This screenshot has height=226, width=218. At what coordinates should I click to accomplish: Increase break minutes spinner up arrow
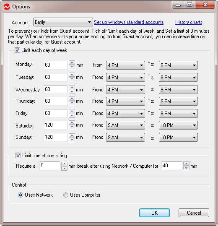pyautogui.click(x=64, y=164)
